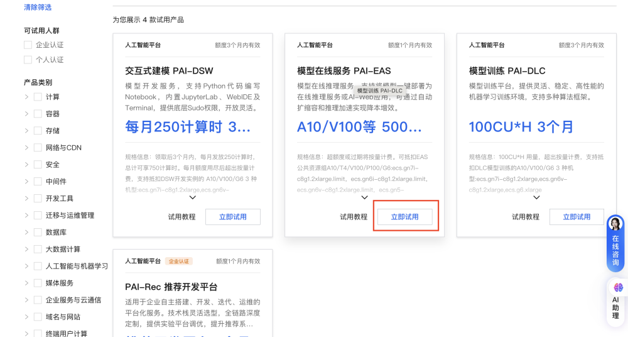Image resolution: width=628 pixels, height=337 pixels.
Task: Open 试用教程 for PAI-EAS
Action: click(354, 217)
